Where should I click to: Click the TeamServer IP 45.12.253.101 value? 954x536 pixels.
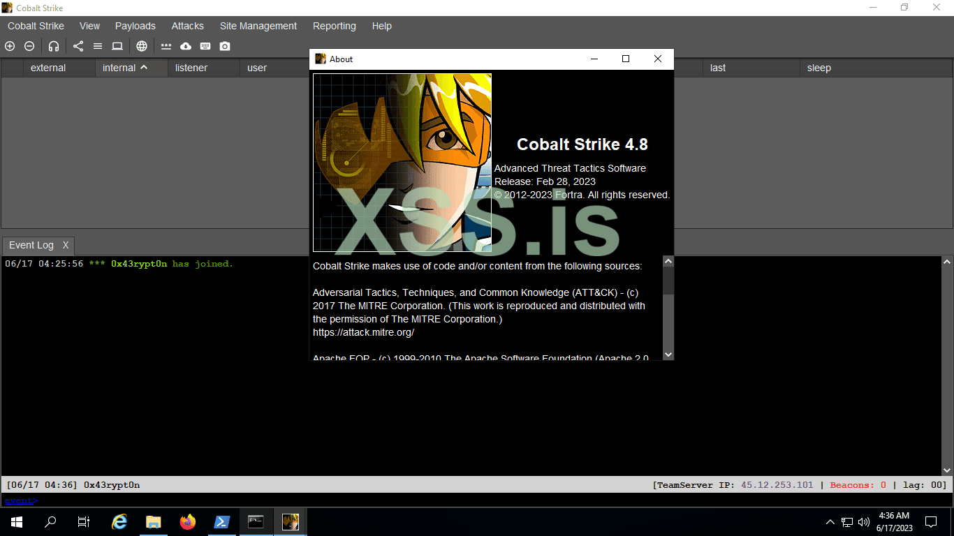point(777,485)
